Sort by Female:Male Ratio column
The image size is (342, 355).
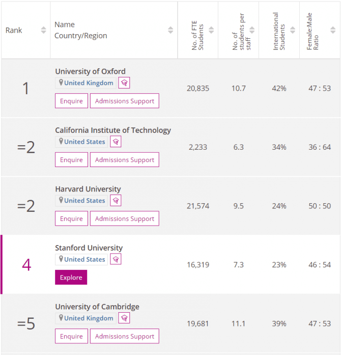[x=333, y=30]
